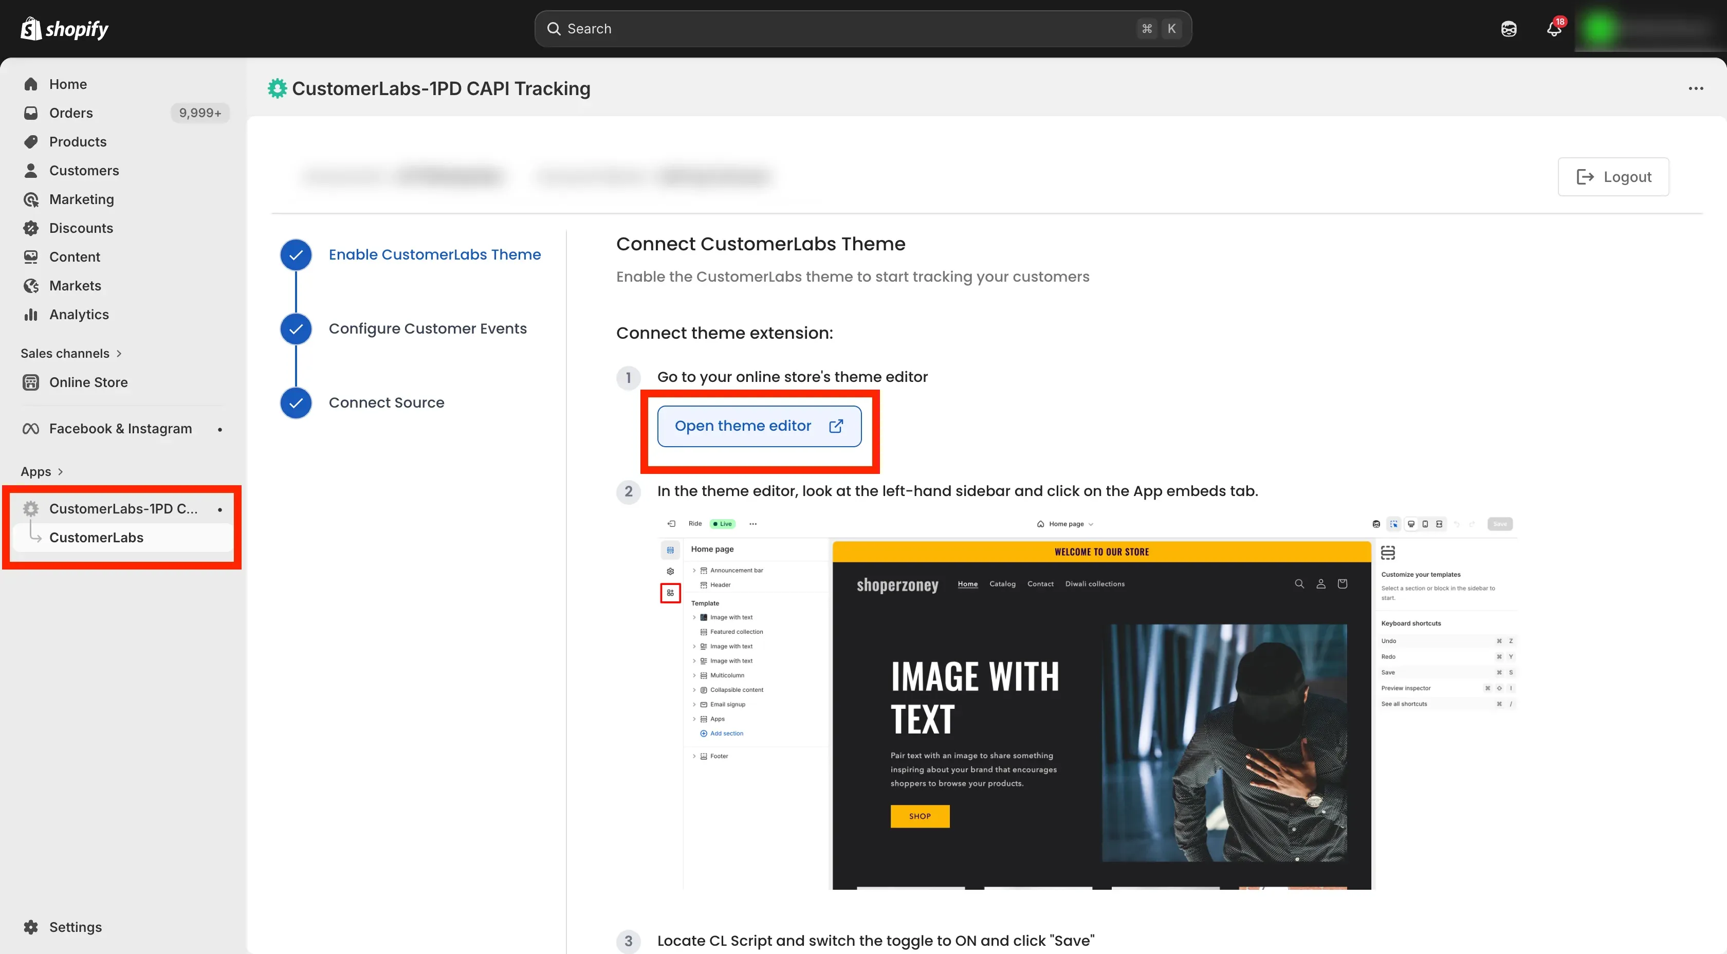
Task: Click the Settings gear icon
Action: point(31,928)
